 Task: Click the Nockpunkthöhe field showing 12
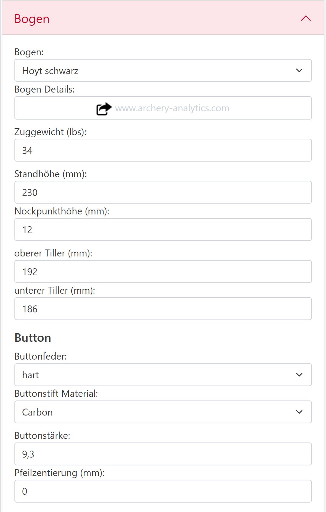tap(163, 230)
